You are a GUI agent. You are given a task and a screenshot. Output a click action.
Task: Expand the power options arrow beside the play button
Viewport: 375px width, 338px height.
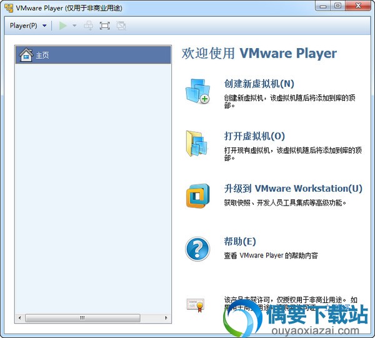74,26
